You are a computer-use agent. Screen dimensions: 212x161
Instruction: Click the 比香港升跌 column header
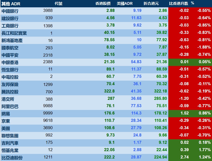pos(178,4)
